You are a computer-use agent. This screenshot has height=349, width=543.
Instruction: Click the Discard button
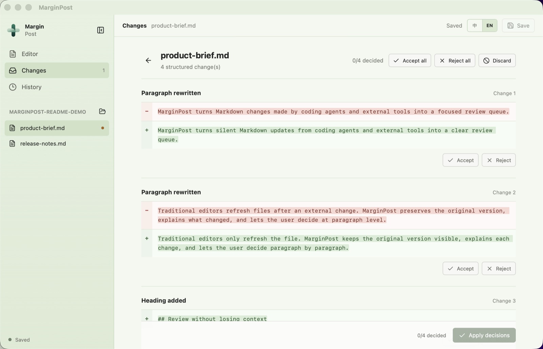pyautogui.click(x=497, y=61)
